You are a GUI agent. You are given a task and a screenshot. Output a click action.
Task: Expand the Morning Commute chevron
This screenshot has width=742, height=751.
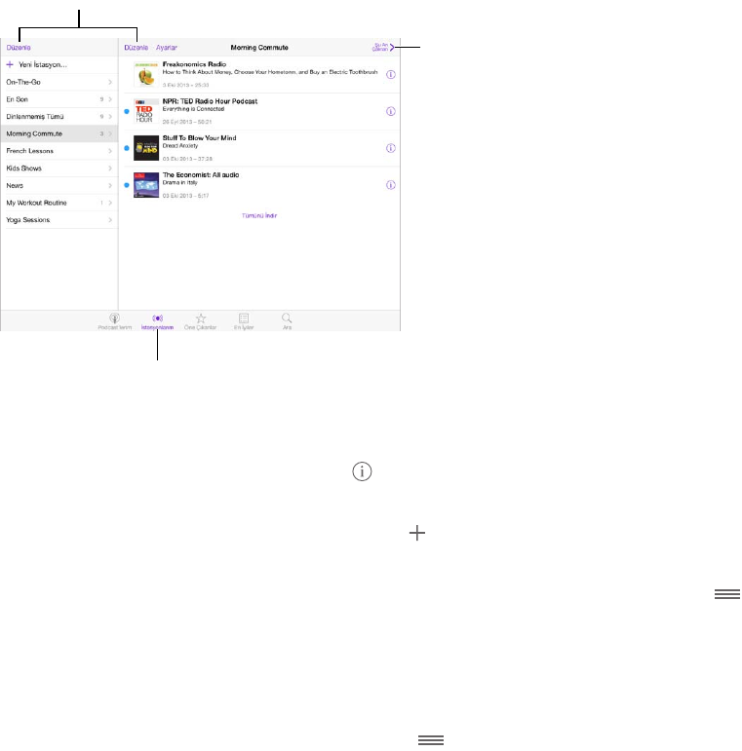point(110,133)
